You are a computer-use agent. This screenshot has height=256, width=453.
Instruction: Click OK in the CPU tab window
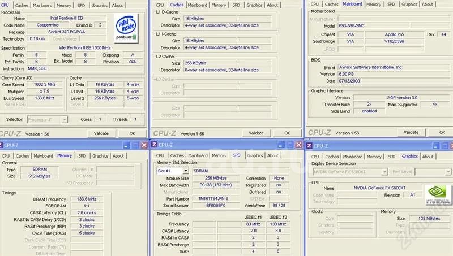pos(133,133)
